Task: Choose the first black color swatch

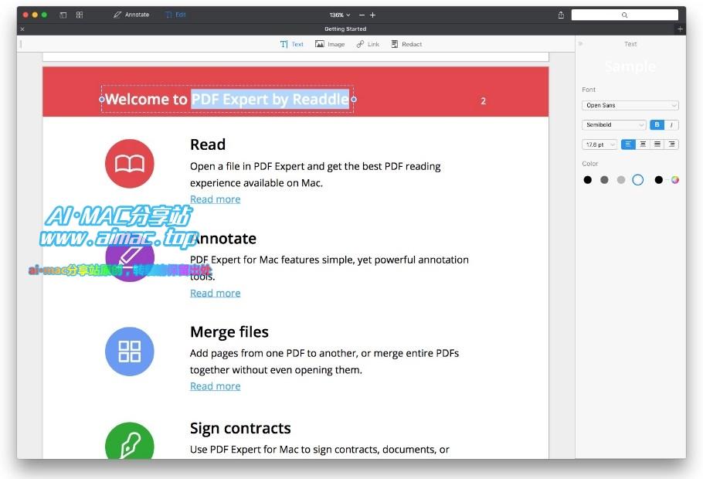Action: [x=588, y=180]
